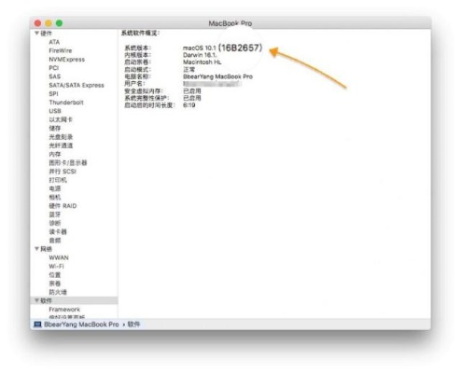
Task: Select ATA in the hardware list
Action: [x=54, y=42]
